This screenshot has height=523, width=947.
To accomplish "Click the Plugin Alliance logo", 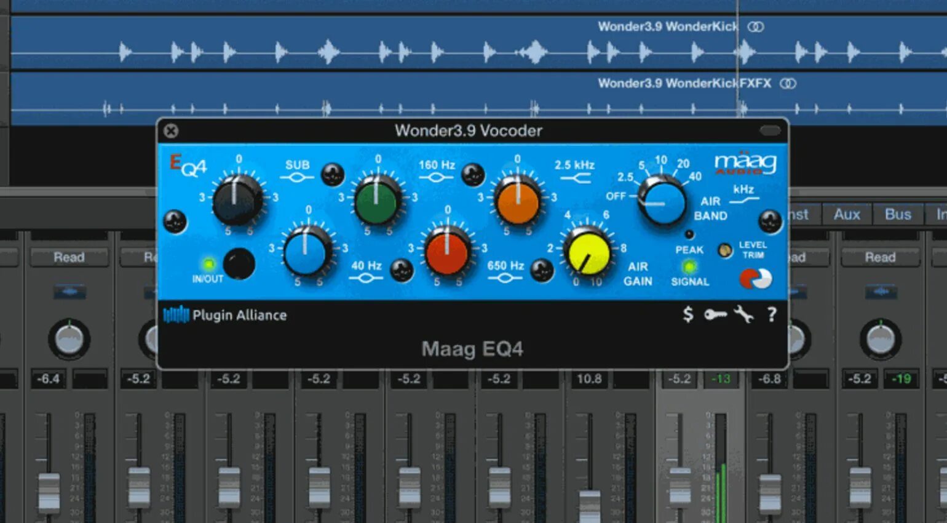I will pyautogui.click(x=225, y=315).
